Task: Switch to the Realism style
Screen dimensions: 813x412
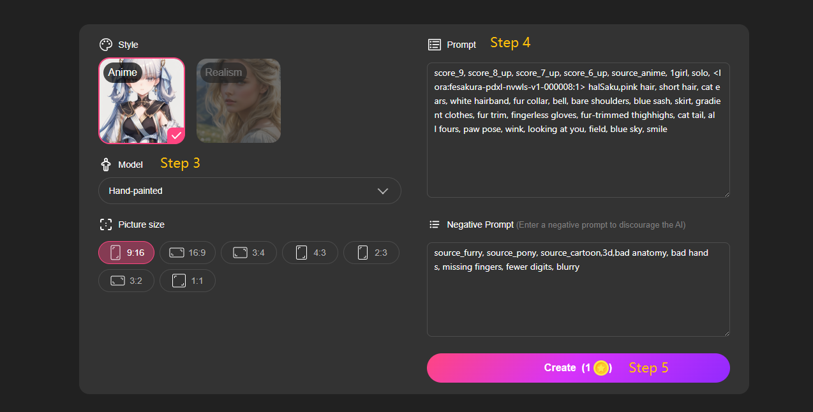Action: 239,101
